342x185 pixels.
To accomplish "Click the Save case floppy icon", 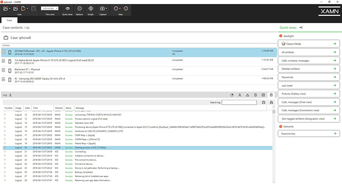I will click(33, 8).
